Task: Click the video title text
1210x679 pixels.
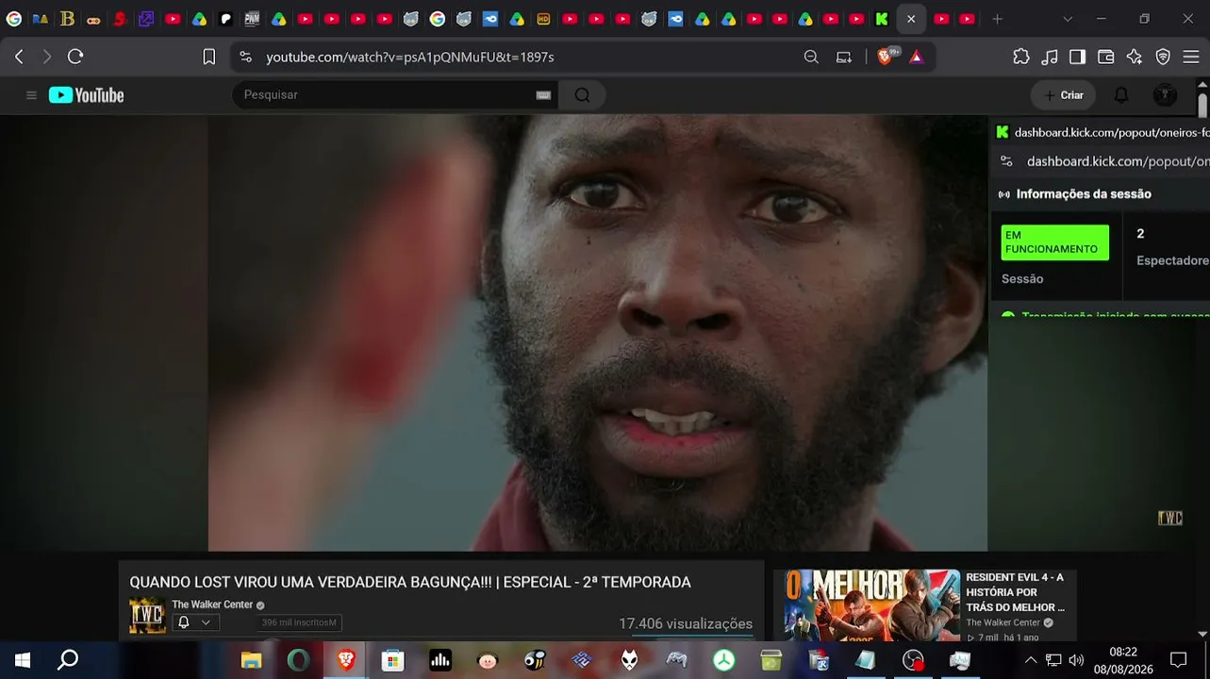Action: (410, 583)
